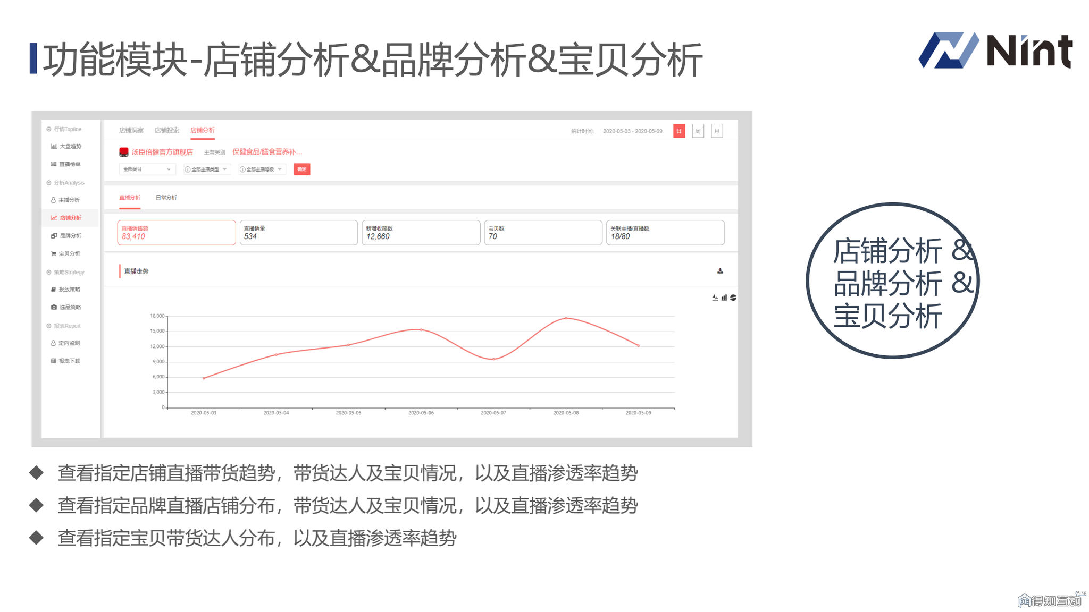The image size is (1089, 612).
Task: Collapse 行情Topline sidebar section
Action: click(x=49, y=129)
